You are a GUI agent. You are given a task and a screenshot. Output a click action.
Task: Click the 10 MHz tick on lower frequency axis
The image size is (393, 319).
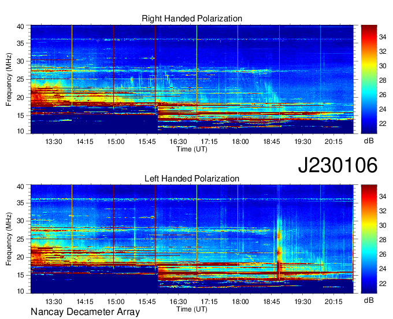click(x=20, y=291)
